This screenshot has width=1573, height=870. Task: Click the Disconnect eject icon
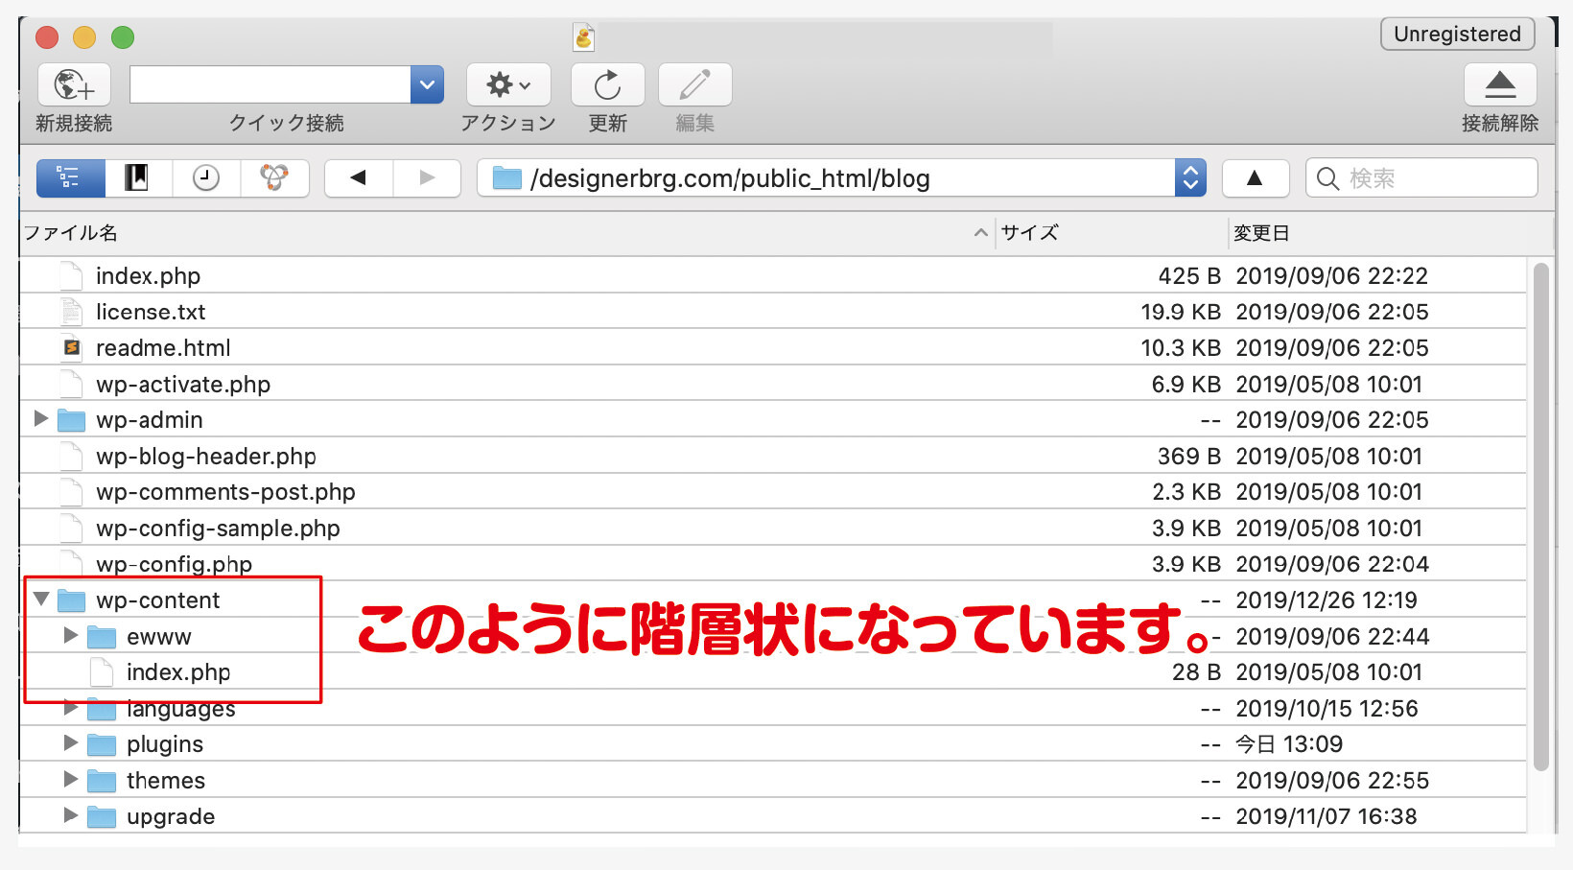1500,85
